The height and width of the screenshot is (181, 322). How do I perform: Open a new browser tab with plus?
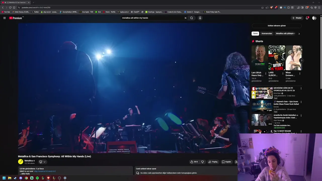pos(33,3)
